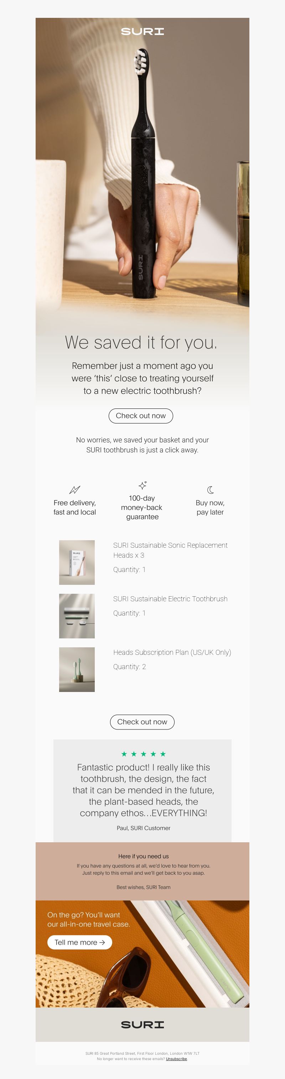Click the lightning bolt delivery icon
Screen dimensions: 285x1079
74,490
